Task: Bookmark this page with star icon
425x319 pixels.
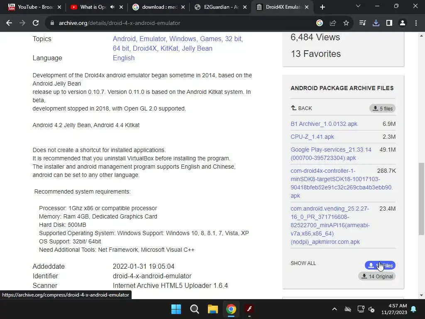Action: pyautogui.click(x=346, y=23)
